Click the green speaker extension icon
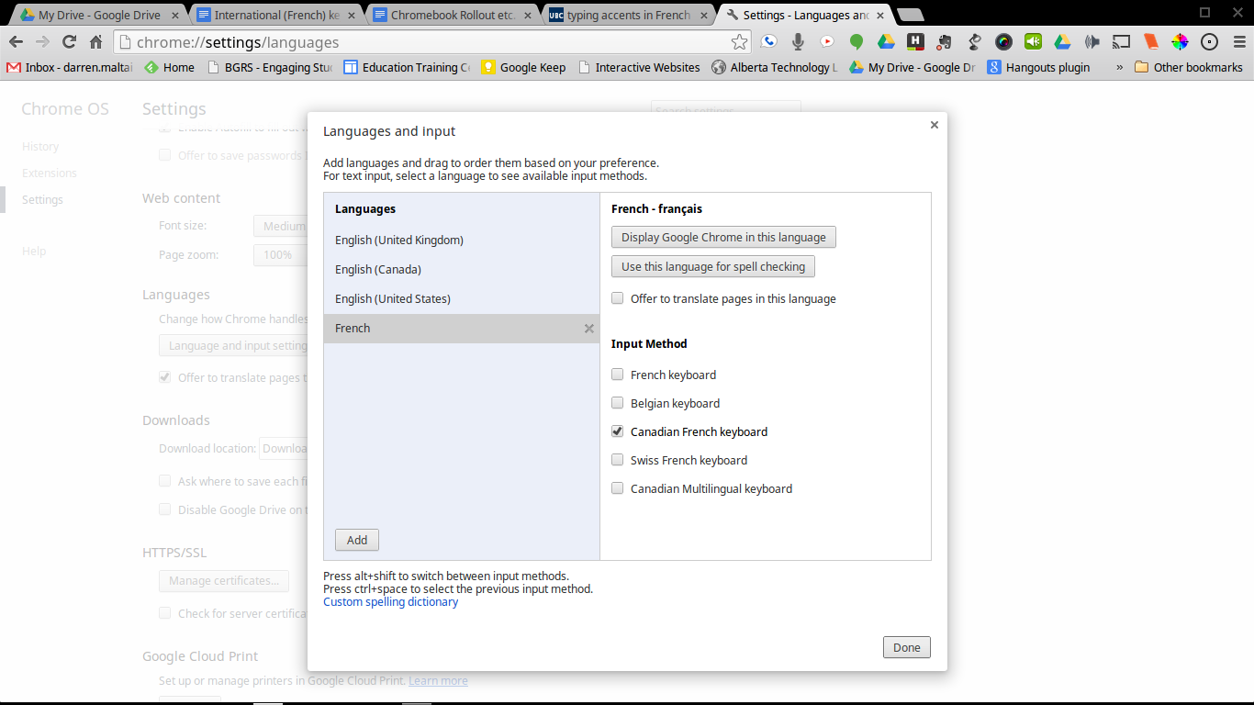 [1033, 41]
